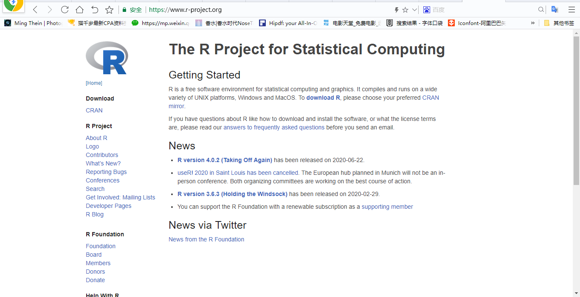Open R version 4.0.2 (Taking Off Again) link
This screenshot has height=297, width=580.
225,160
